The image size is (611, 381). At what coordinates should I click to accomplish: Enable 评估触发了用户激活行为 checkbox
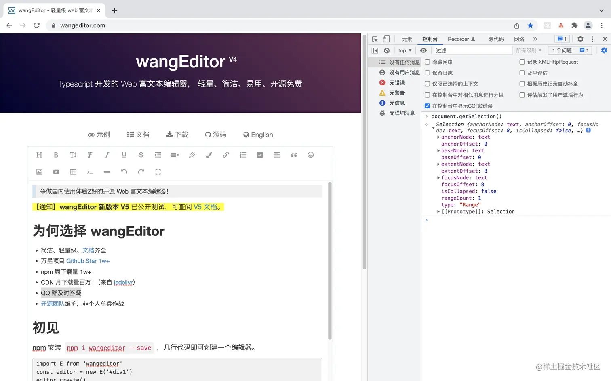click(522, 95)
